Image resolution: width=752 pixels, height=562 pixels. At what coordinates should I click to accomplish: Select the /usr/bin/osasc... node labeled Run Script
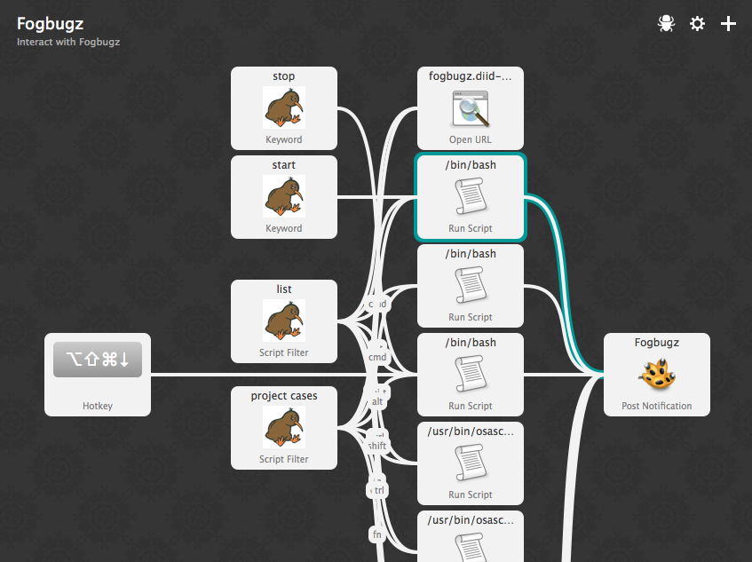(x=471, y=463)
